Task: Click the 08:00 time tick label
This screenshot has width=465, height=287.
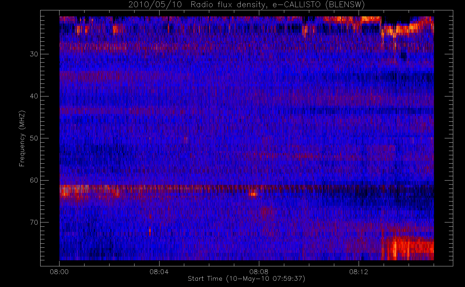Action: coord(59,272)
